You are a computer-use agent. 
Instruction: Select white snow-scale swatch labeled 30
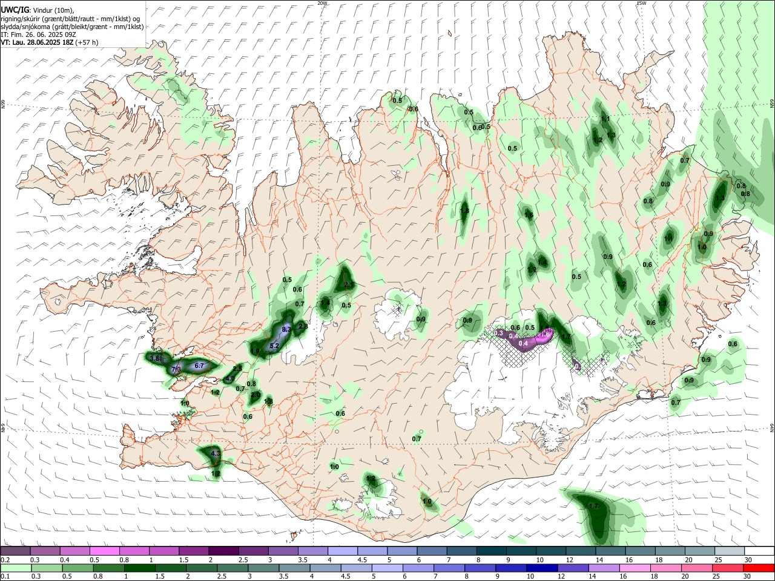tap(759, 551)
